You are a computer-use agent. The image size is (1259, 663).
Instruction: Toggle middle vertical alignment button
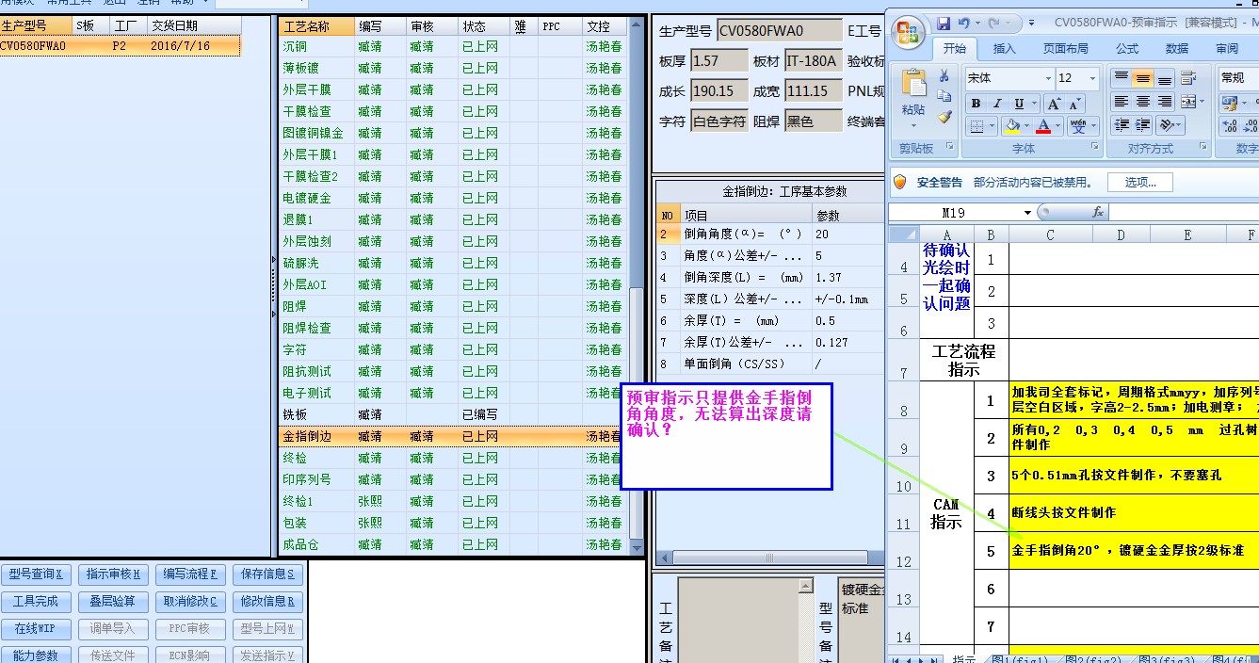pos(1142,78)
